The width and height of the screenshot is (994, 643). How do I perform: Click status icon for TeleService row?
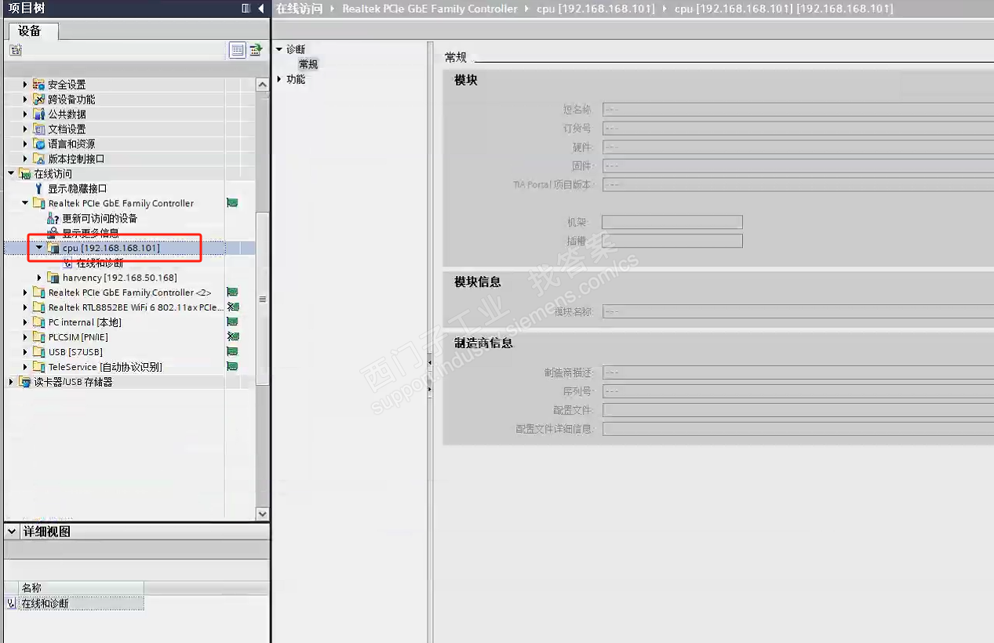[x=232, y=367]
